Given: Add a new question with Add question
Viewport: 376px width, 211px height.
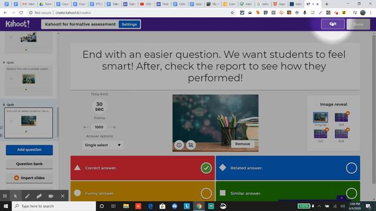Looking at the screenshot, I should tap(29, 150).
